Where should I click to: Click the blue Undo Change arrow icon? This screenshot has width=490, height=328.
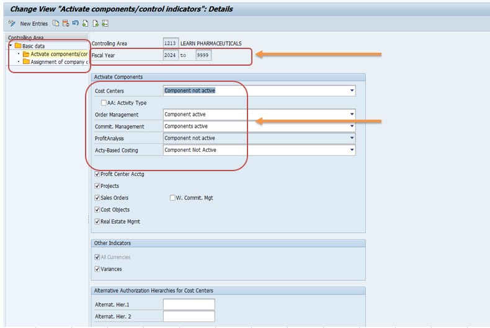[75, 23]
